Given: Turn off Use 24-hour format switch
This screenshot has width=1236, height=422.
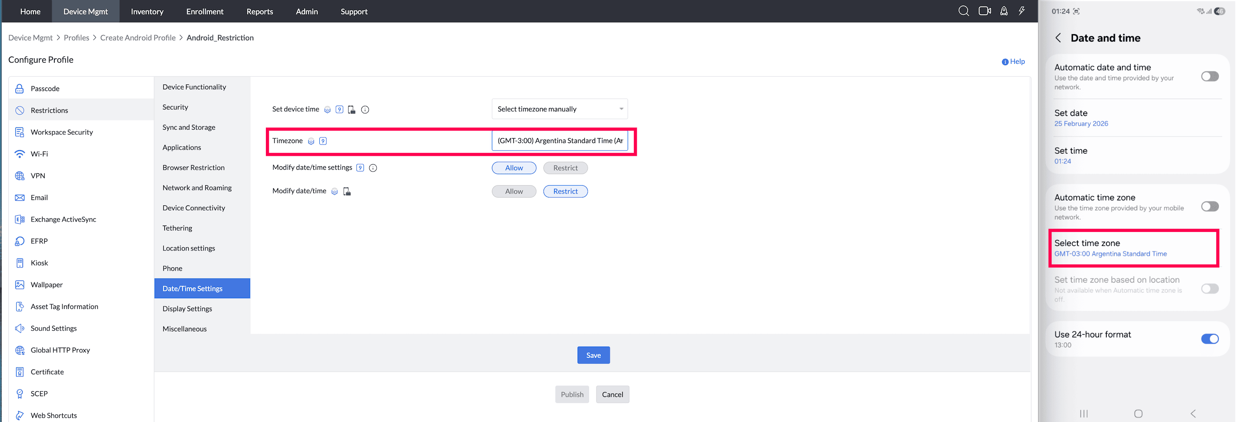Looking at the screenshot, I should [1209, 339].
